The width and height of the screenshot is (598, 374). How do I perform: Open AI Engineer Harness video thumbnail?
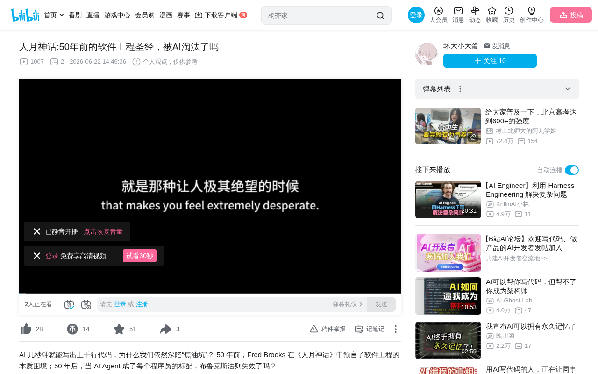click(x=448, y=200)
